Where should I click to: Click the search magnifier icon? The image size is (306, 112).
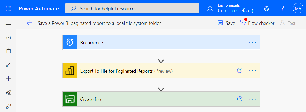click(x=73, y=8)
